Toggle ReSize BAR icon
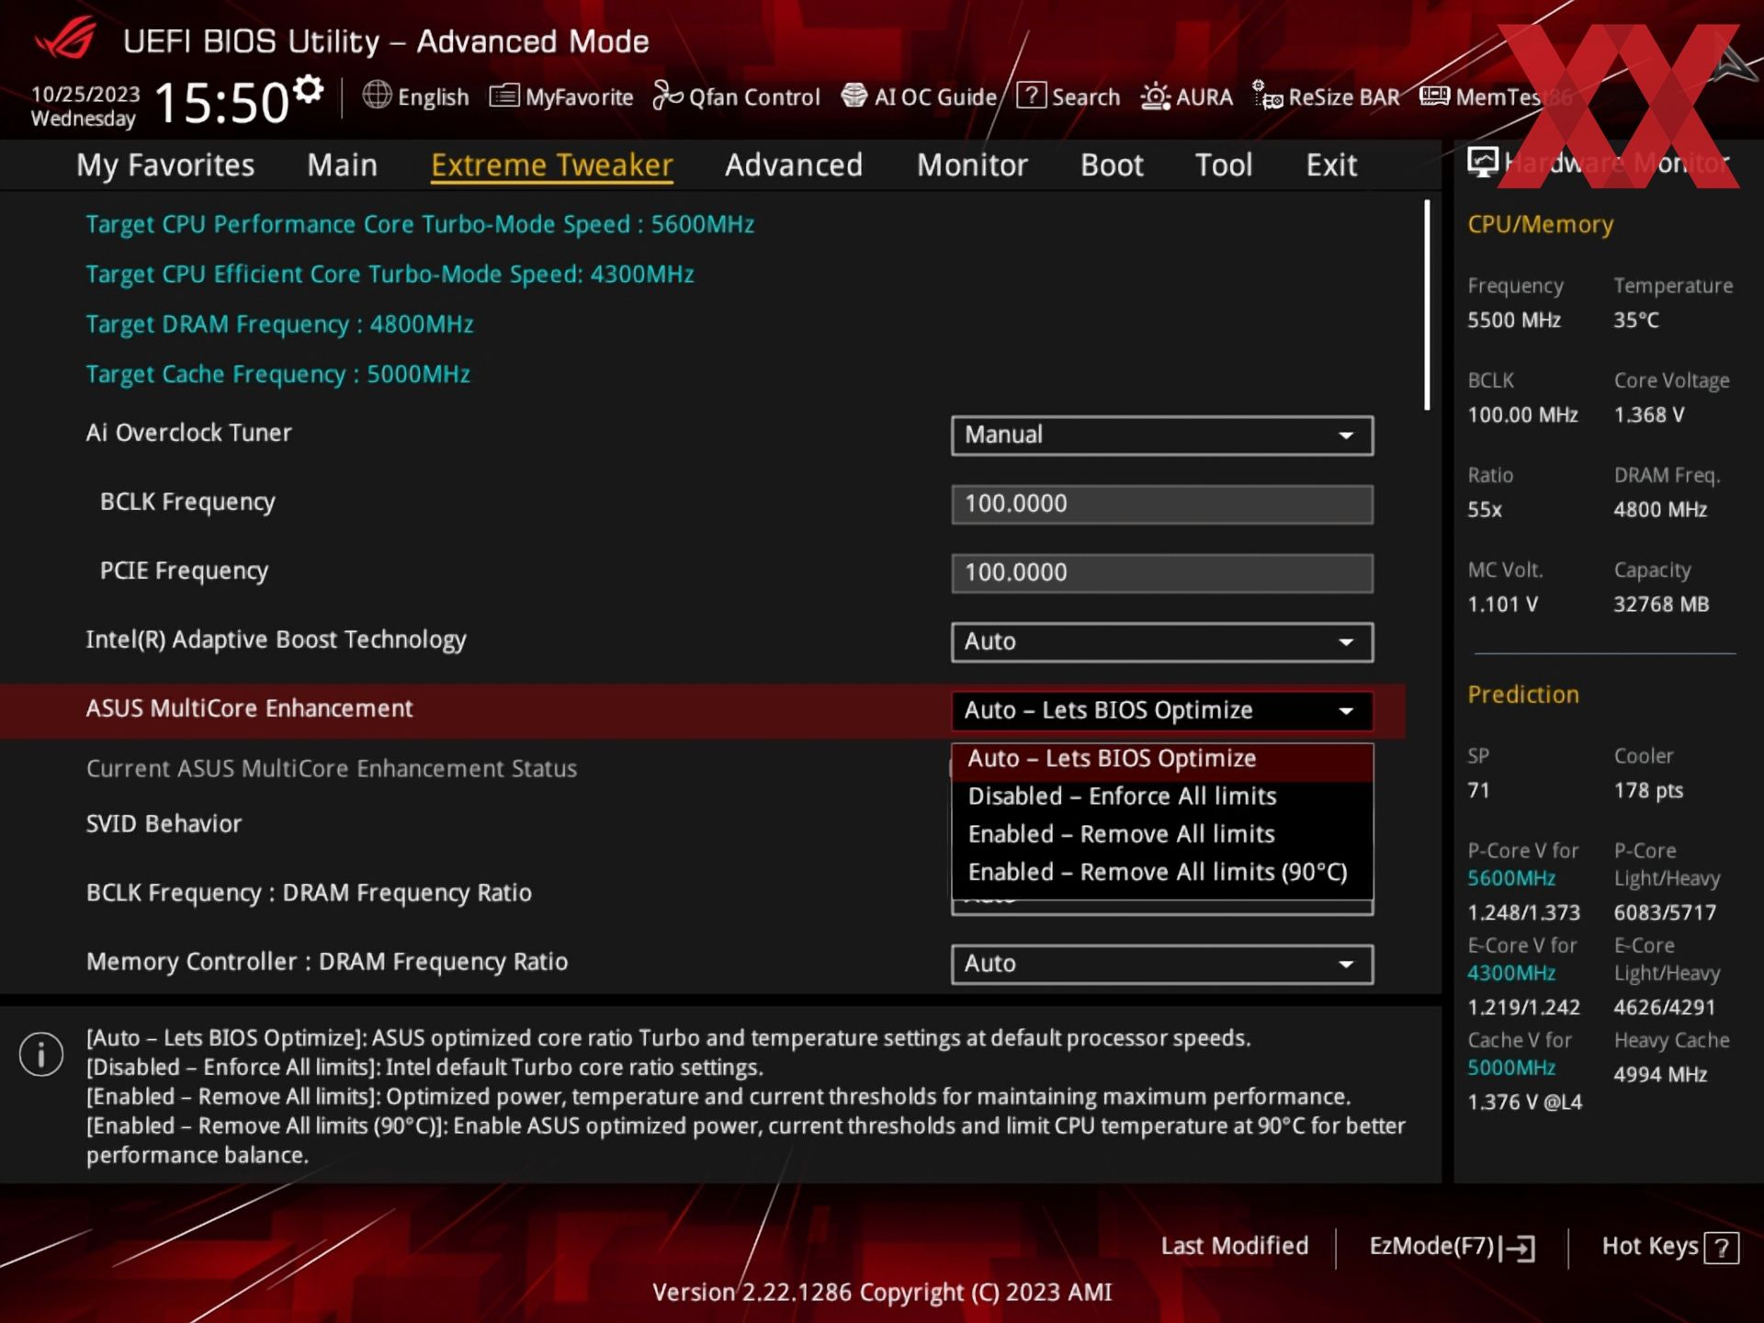 [1268, 96]
